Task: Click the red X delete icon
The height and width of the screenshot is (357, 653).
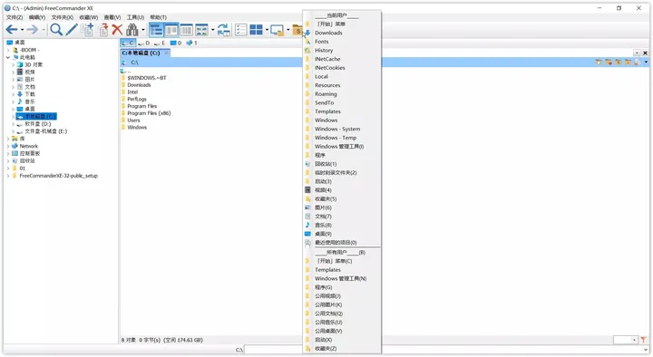Action: coord(117,30)
